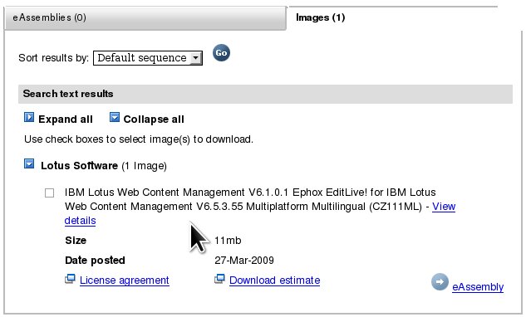Click the License agreement popup window icon
Viewport: 526px width, 317px height.
70,279
